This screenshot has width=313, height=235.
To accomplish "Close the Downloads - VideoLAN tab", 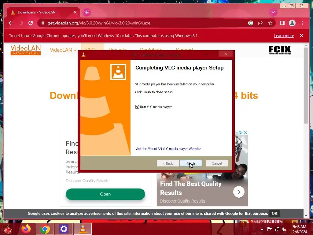I will click(75, 12).
